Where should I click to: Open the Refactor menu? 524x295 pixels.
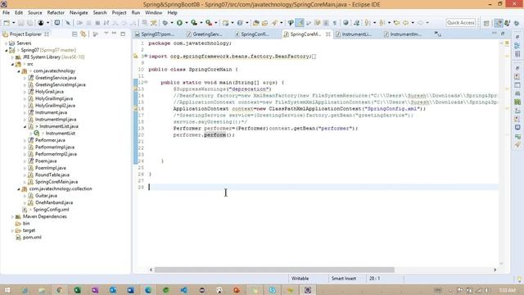pyautogui.click(x=56, y=13)
